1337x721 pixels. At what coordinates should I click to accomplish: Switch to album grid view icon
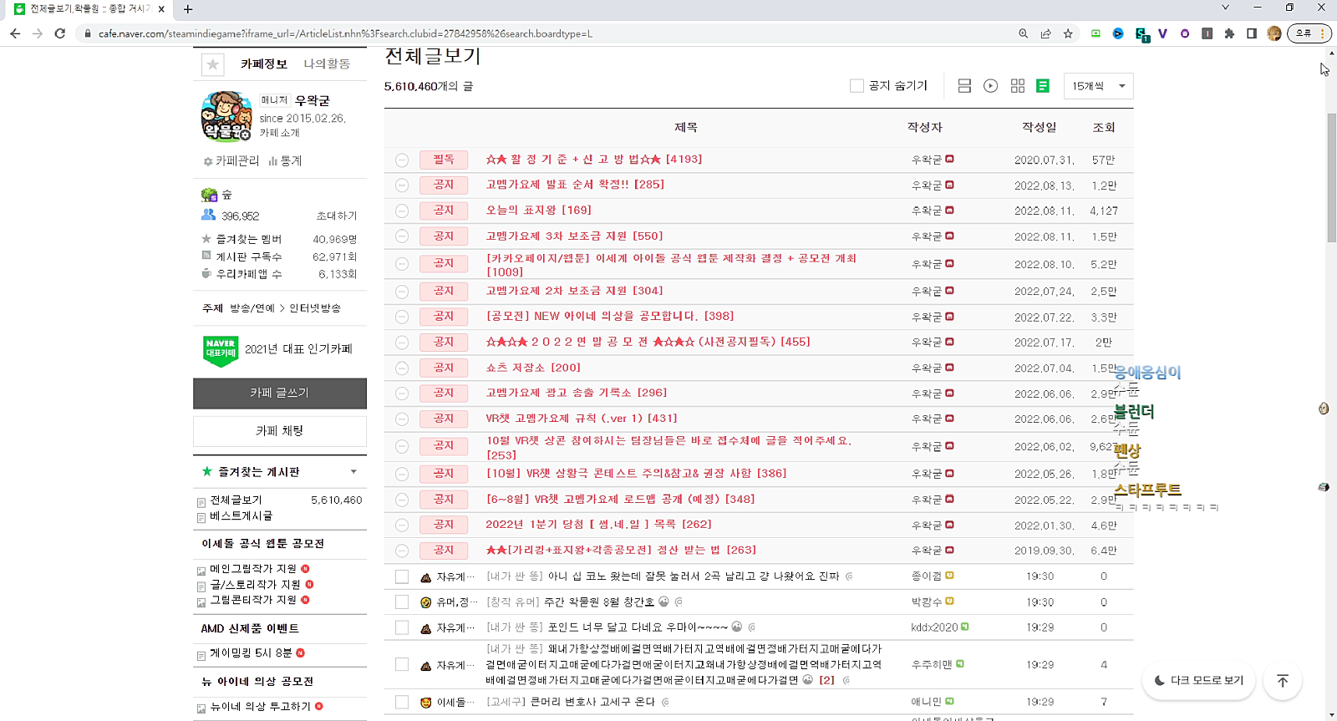pos(1017,86)
